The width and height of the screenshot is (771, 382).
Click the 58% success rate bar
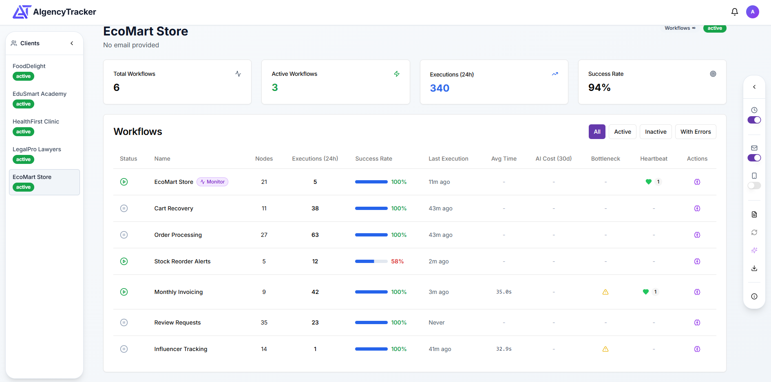[x=371, y=261]
